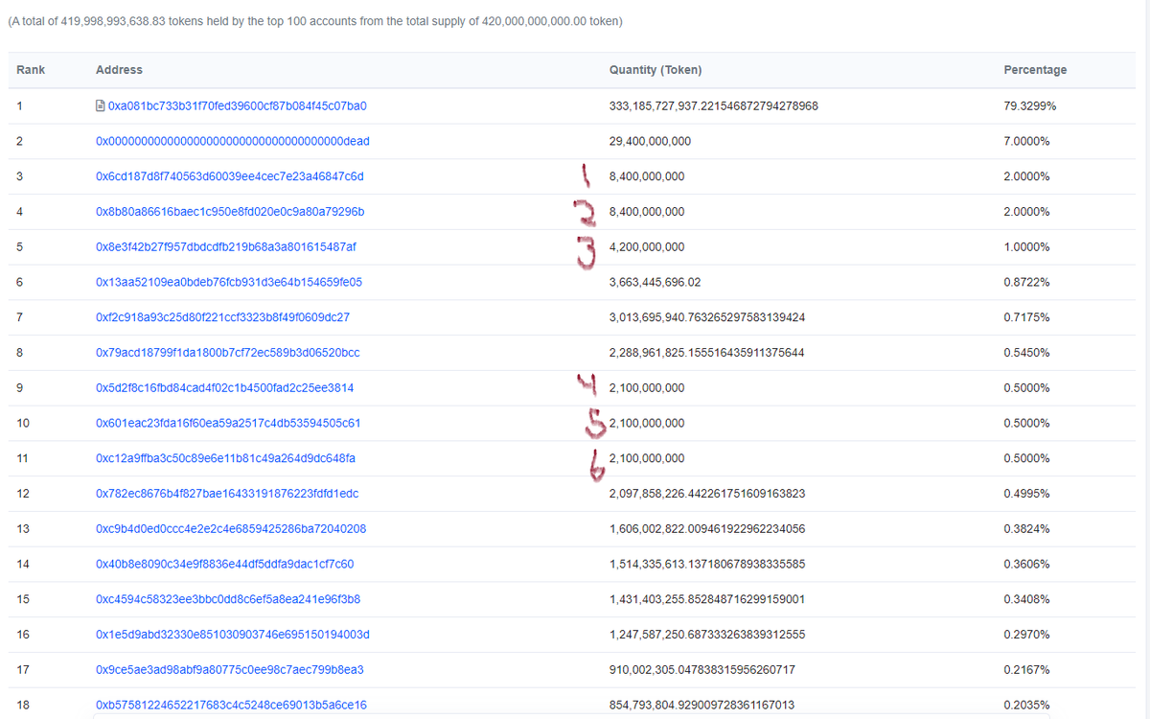Select quantity 4,200,000,000
Viewport: 1150px width, 719px height.
point(647,246)
